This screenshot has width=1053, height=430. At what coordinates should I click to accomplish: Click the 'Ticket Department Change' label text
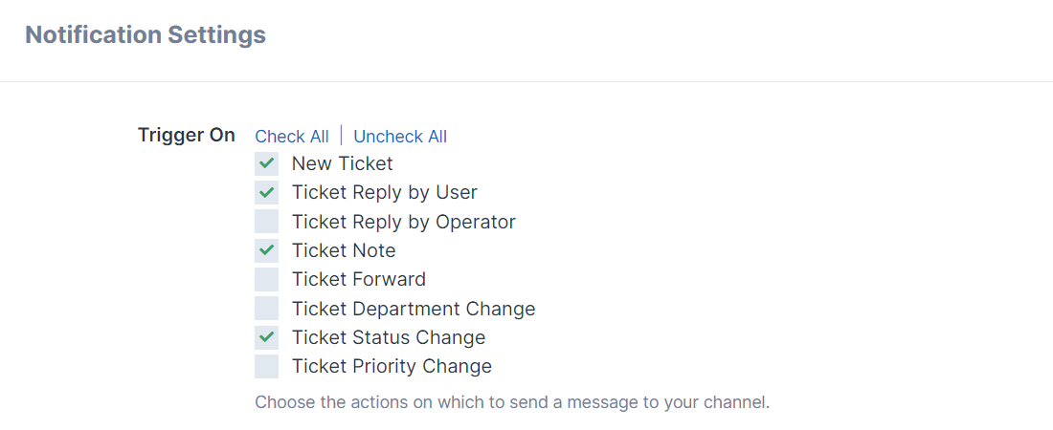[x=413, y=309]
